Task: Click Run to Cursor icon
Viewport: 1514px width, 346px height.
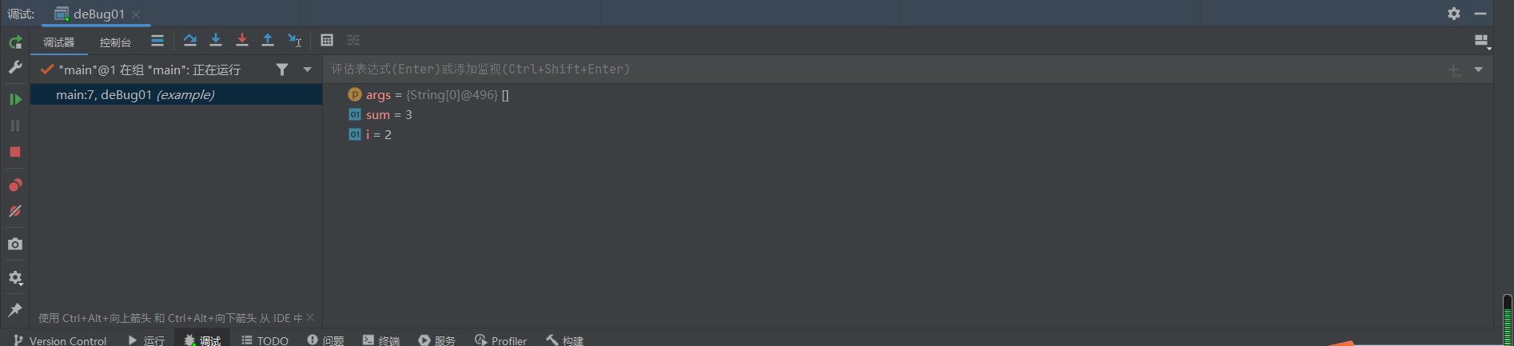Action: click(x=295, y=40)
